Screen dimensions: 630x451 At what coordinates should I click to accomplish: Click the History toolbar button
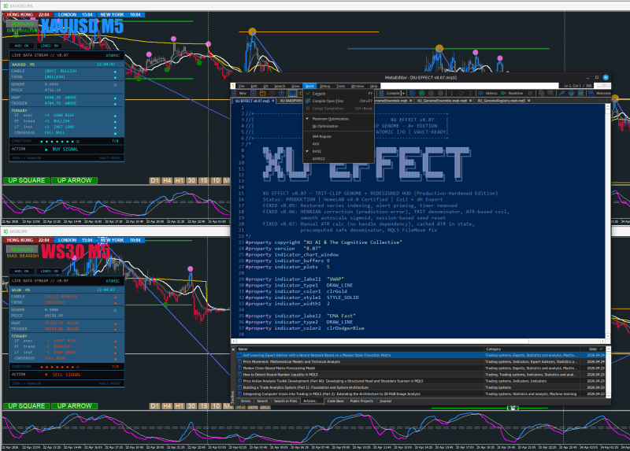[487, 93]
